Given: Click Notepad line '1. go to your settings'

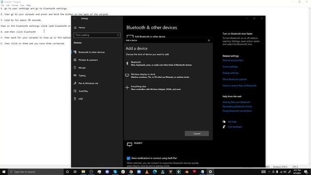Looking at the screenshot, I should click(34, 9).
